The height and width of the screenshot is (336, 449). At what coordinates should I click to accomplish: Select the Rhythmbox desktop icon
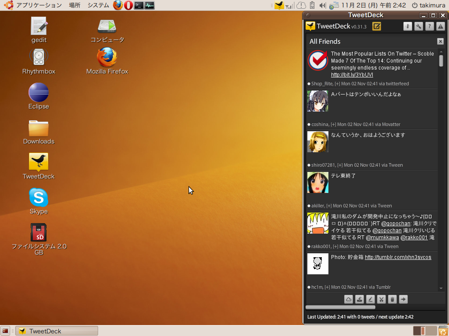[39, 61]
